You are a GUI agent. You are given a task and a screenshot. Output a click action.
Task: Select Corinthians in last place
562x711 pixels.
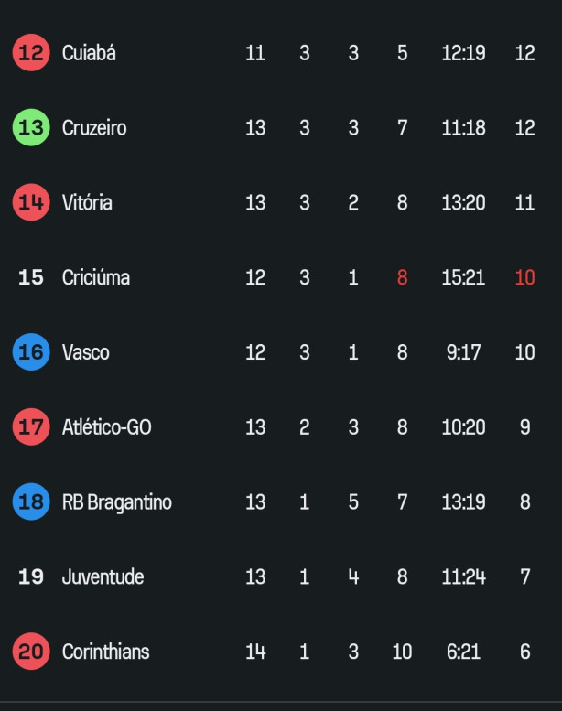tap(105, 652)
